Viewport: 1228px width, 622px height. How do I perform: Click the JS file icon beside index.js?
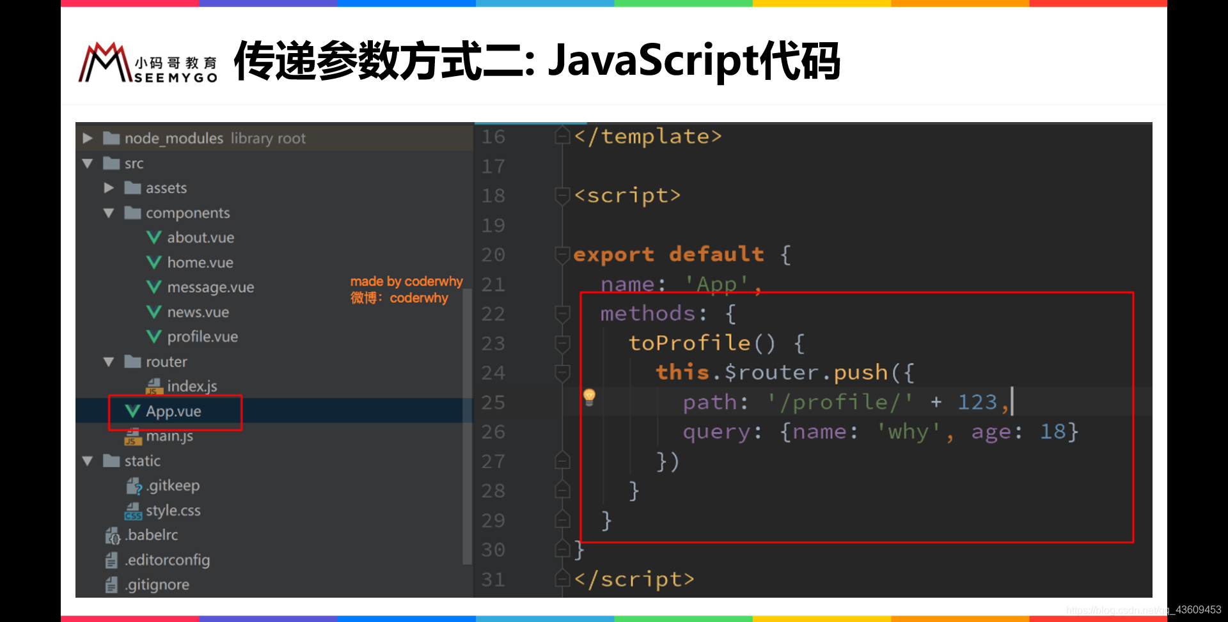point(153,386)
